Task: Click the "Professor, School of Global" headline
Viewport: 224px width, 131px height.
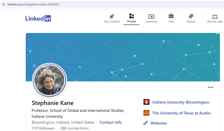Action: pyautogui.click(x=78, y=113)
